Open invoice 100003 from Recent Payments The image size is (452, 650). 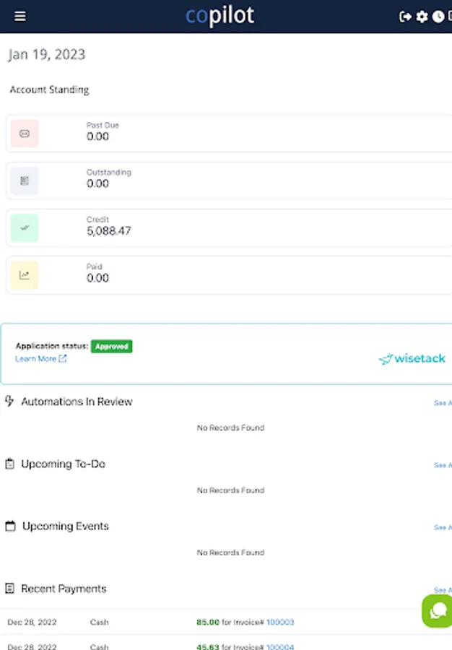pyautogui.click(x=280, y=622)
